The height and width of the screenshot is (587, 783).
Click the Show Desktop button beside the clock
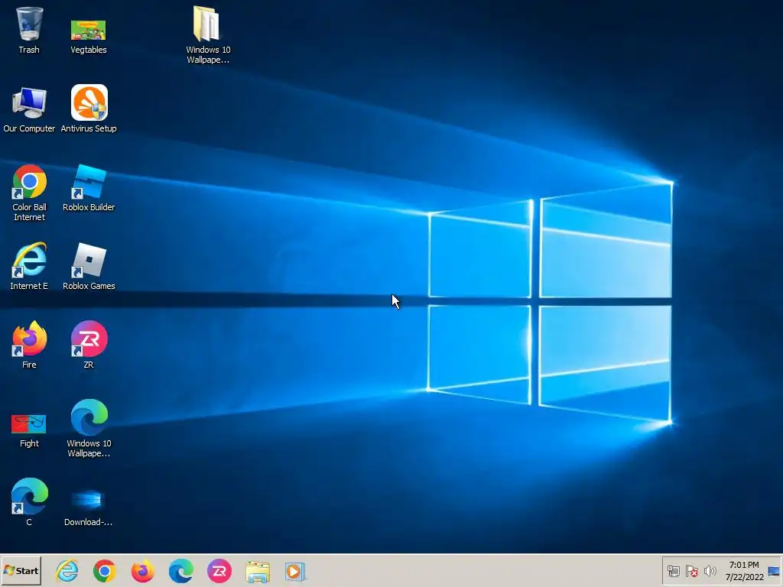pos(774,571)
